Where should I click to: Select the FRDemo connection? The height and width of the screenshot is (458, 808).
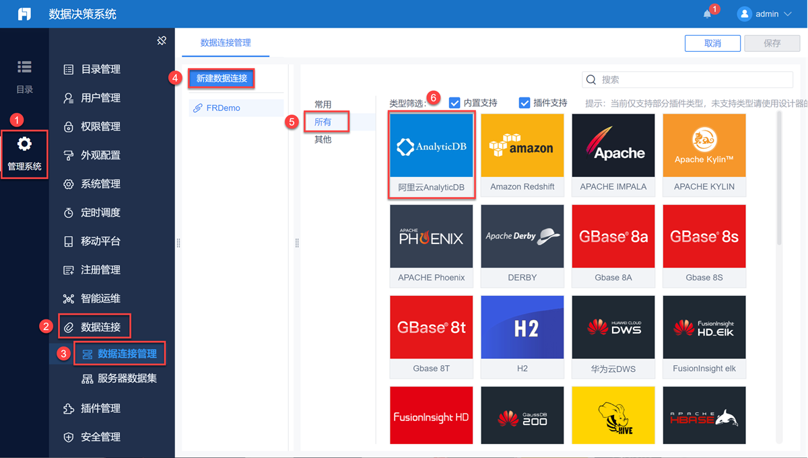[x=236, y=108]
